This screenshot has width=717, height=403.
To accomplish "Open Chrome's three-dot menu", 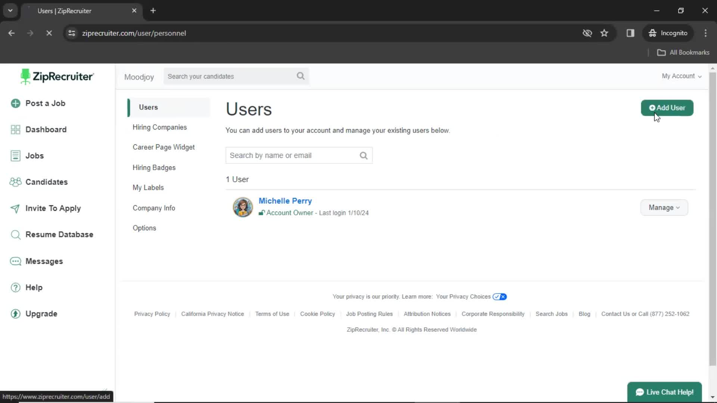I will coord(705,33).
